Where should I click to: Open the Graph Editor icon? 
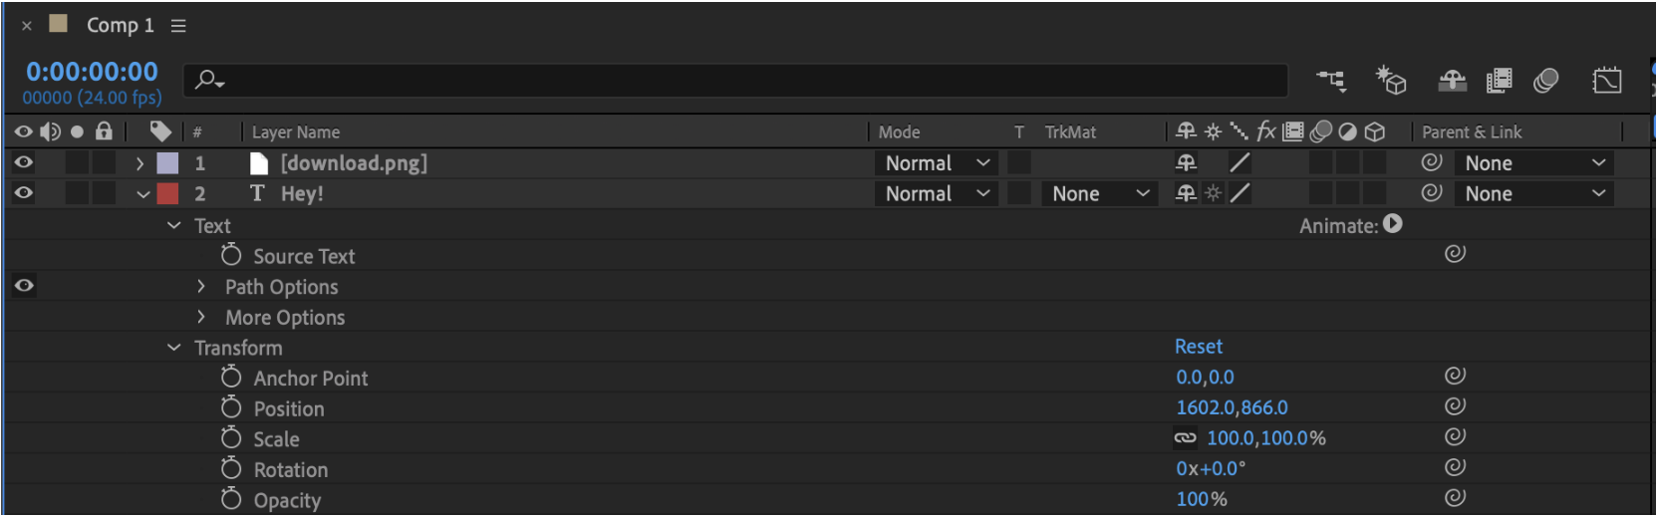[1607, 81]
